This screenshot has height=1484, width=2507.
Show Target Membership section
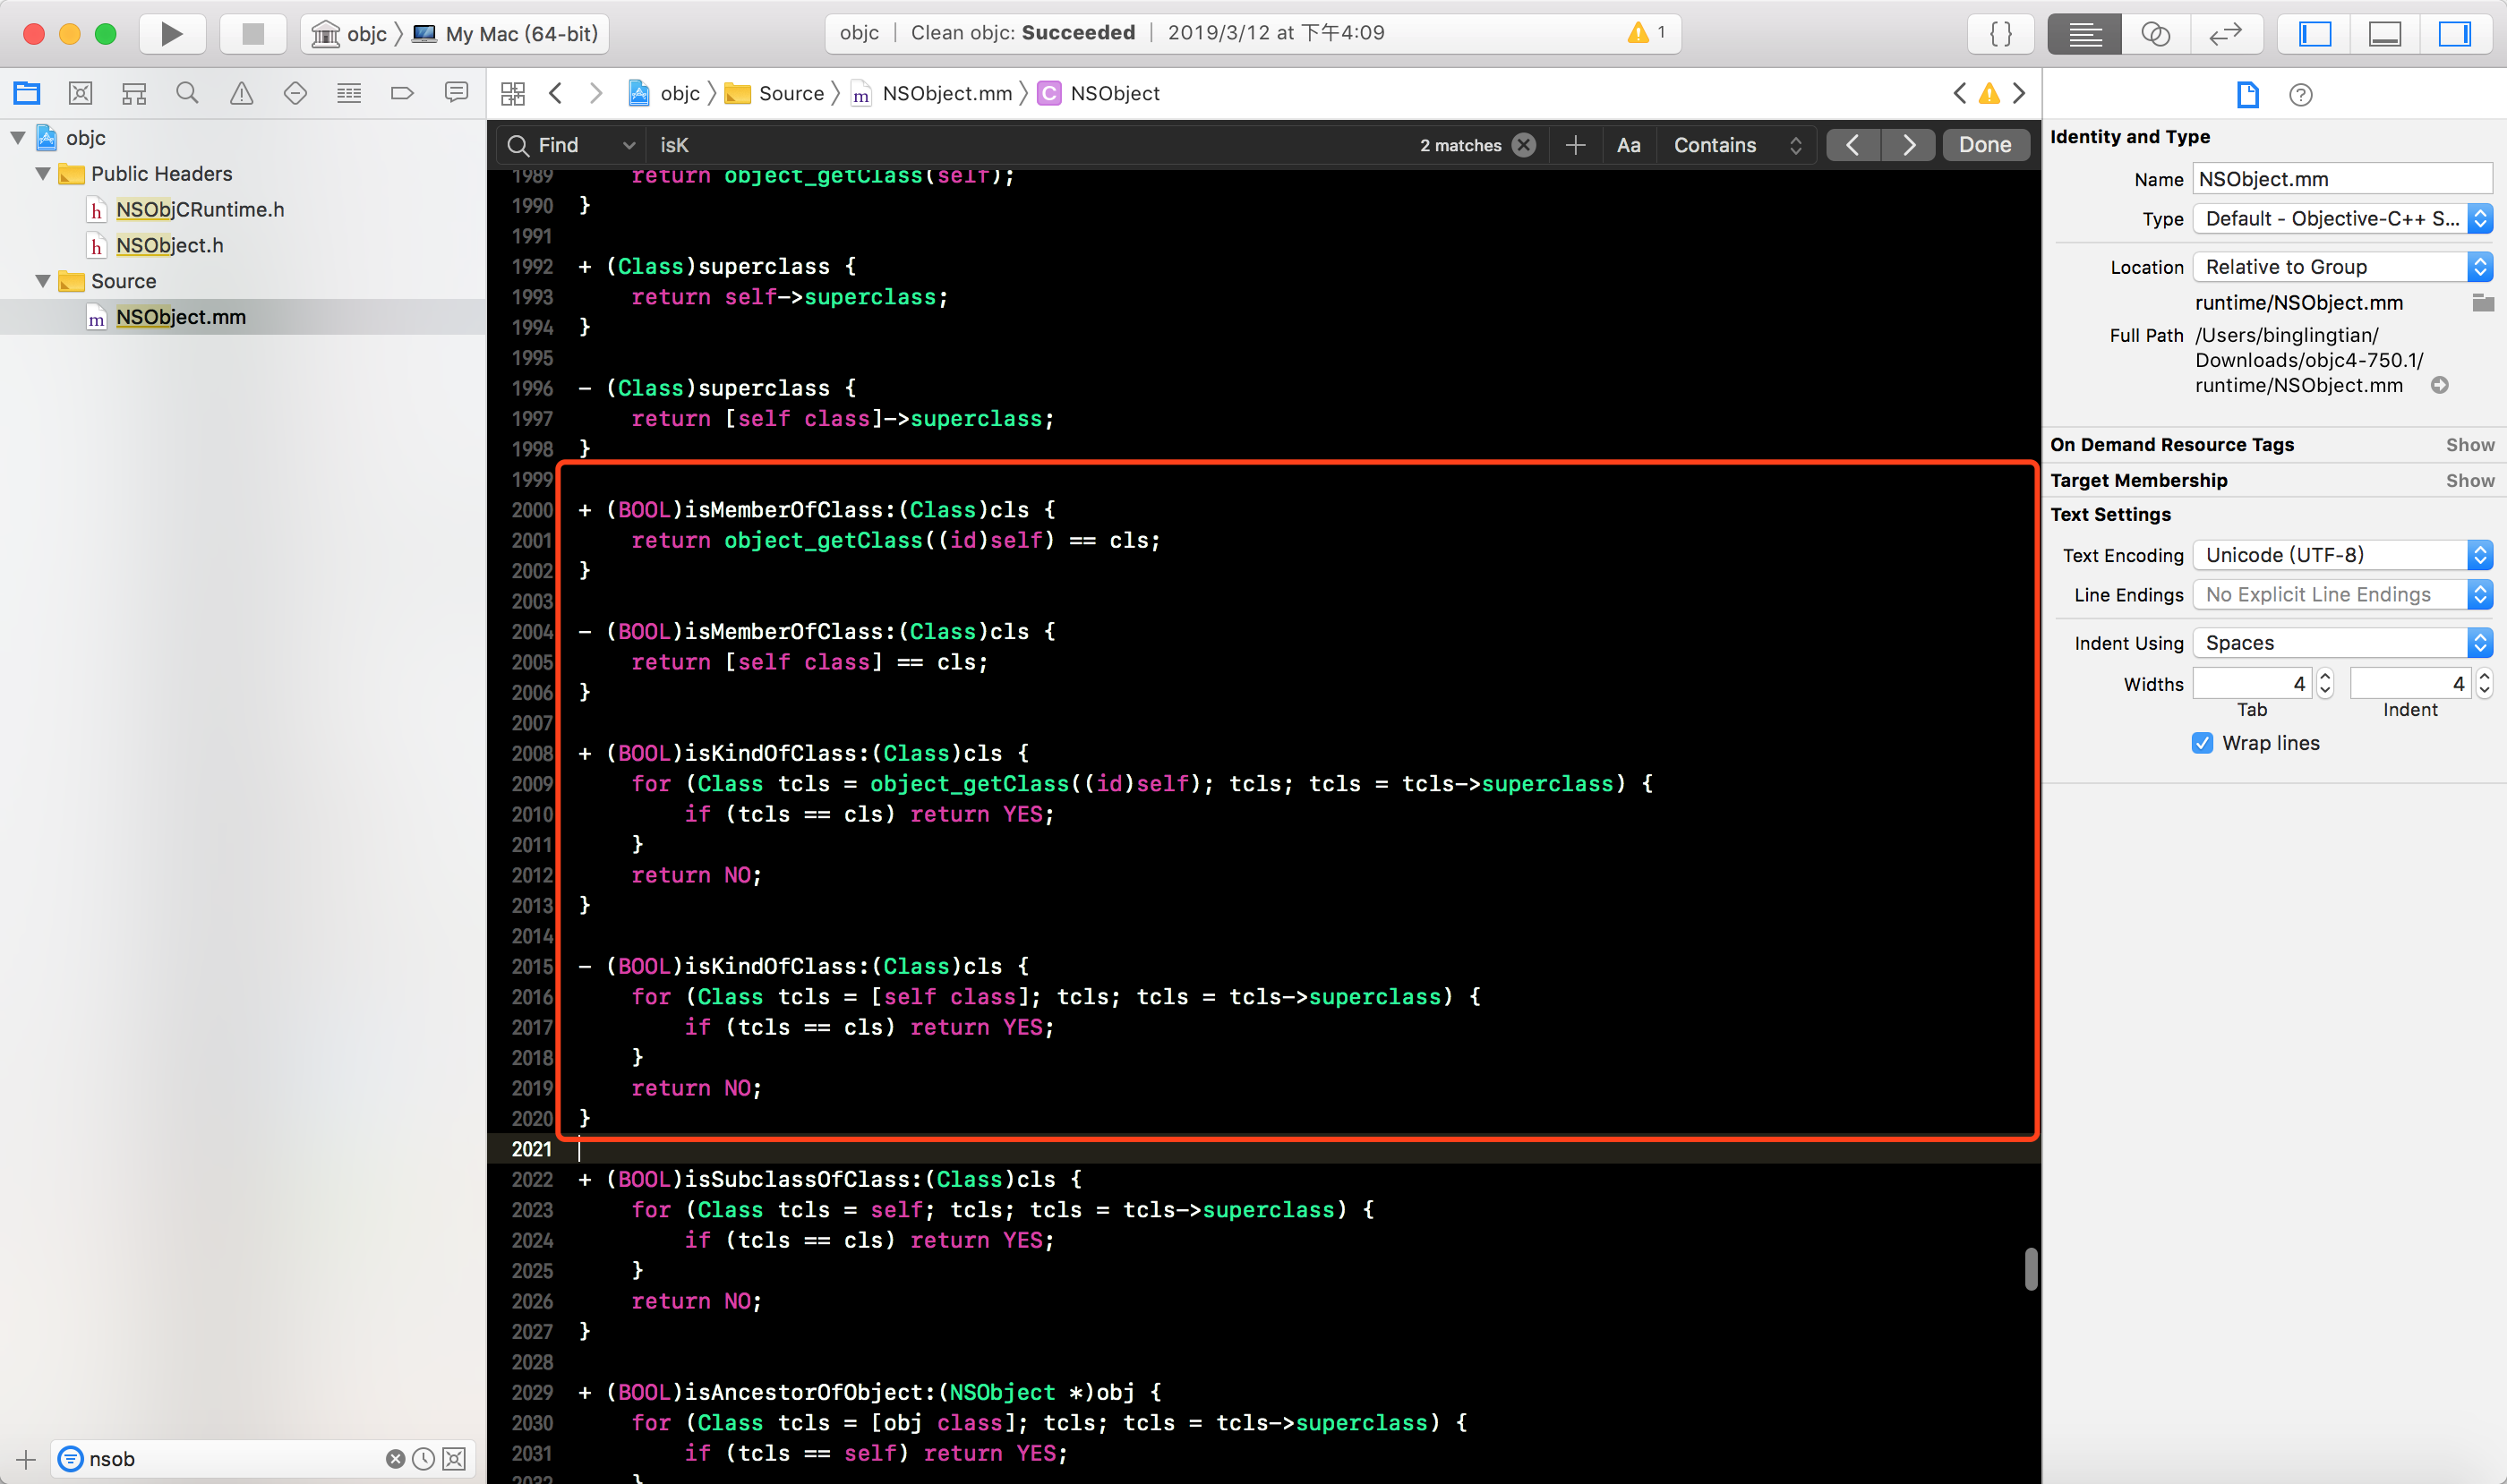[2469, 481]
